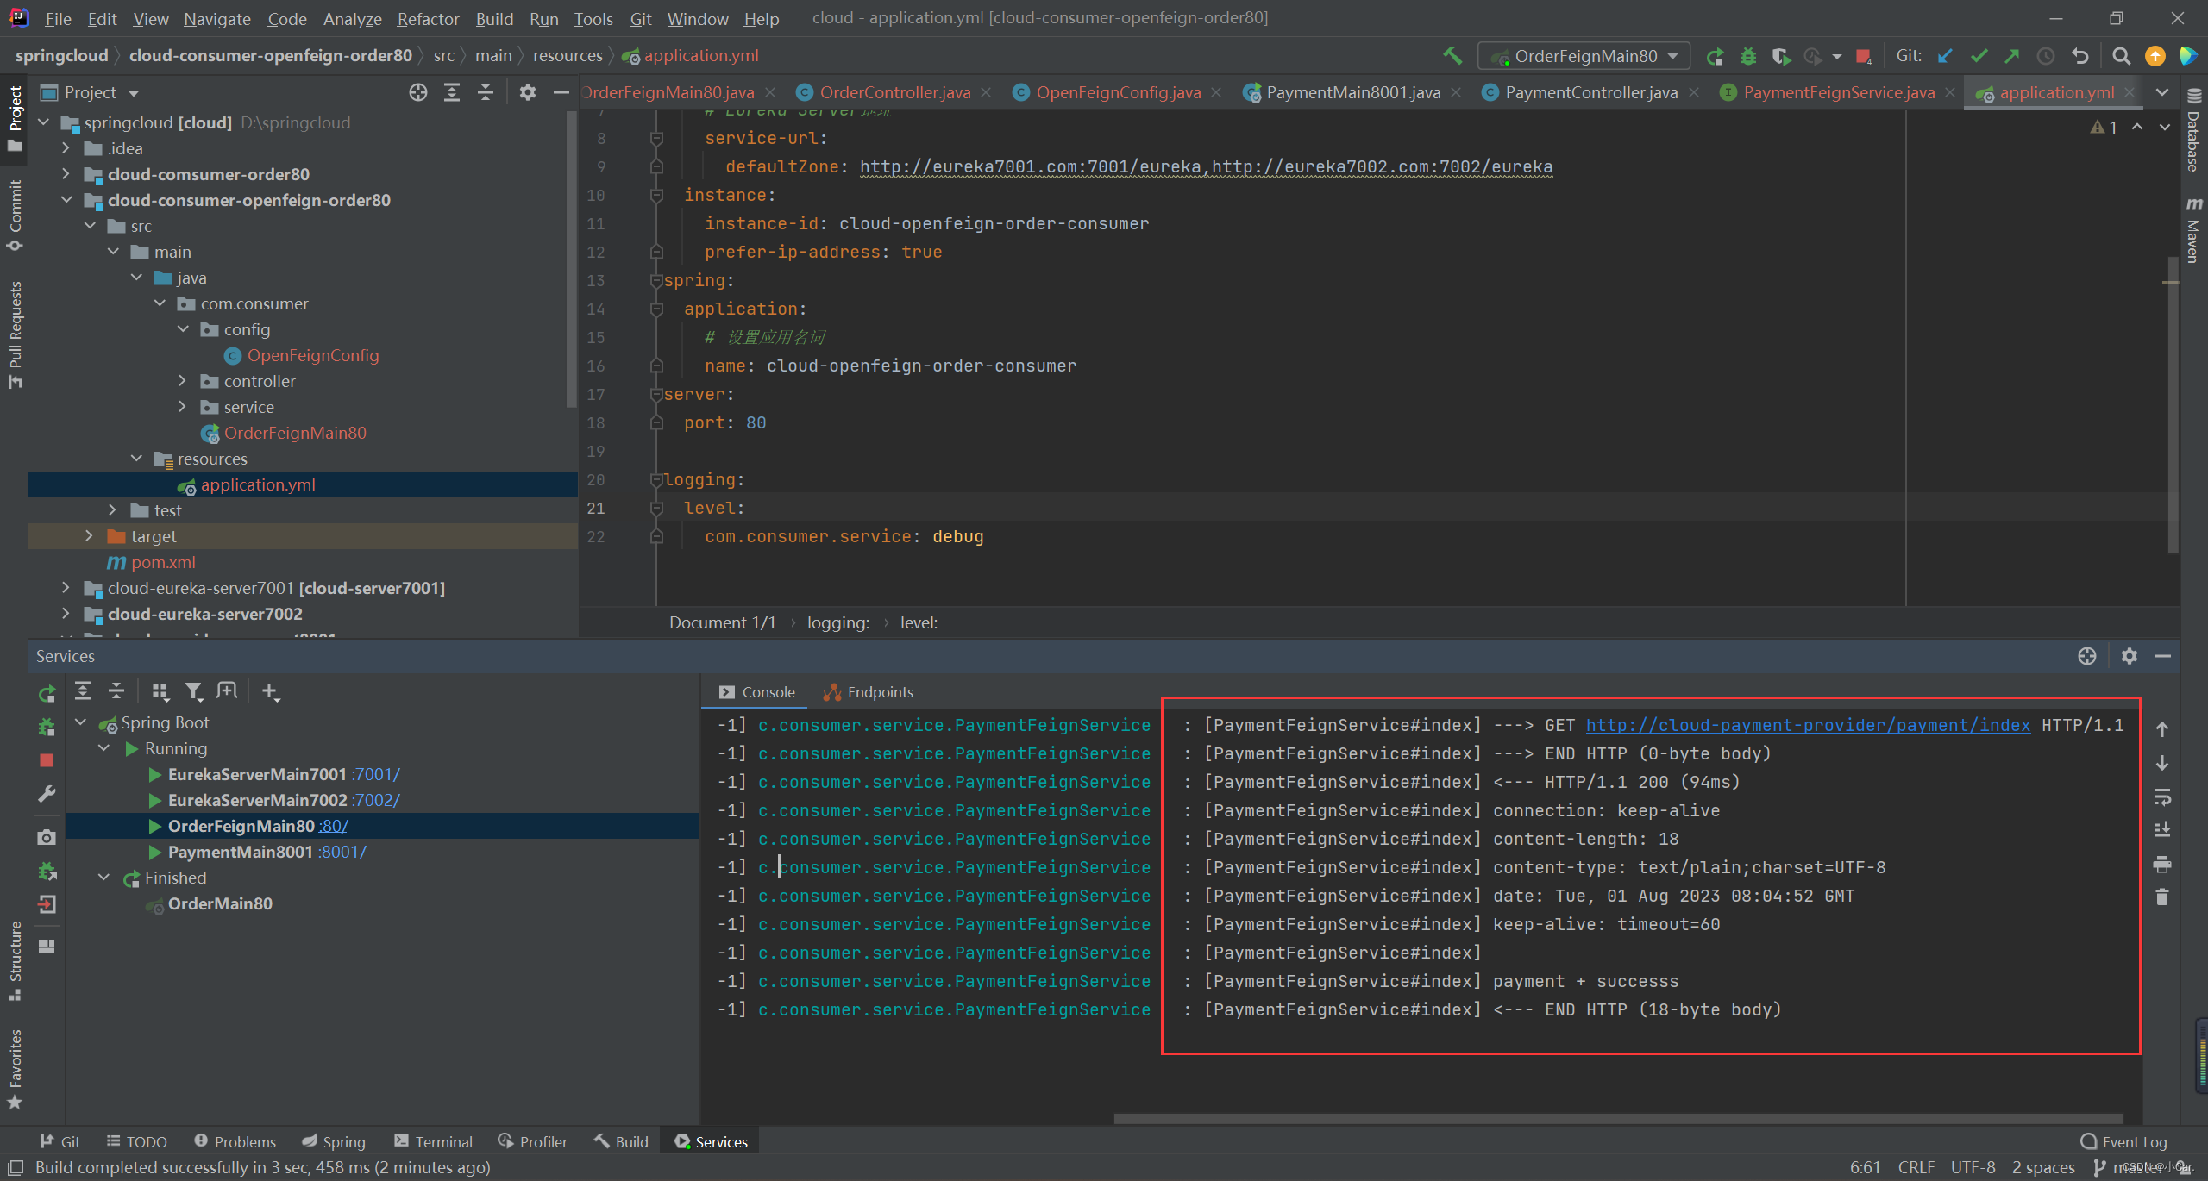The image size is (2208, 1181).
Task: Select pom.xml in project tree
Action: tap(163, 562)
